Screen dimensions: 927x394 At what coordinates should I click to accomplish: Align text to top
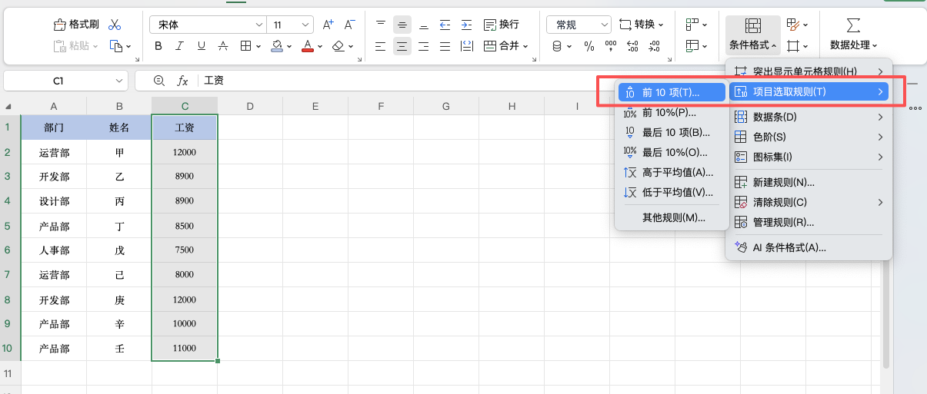pos(380,25)
